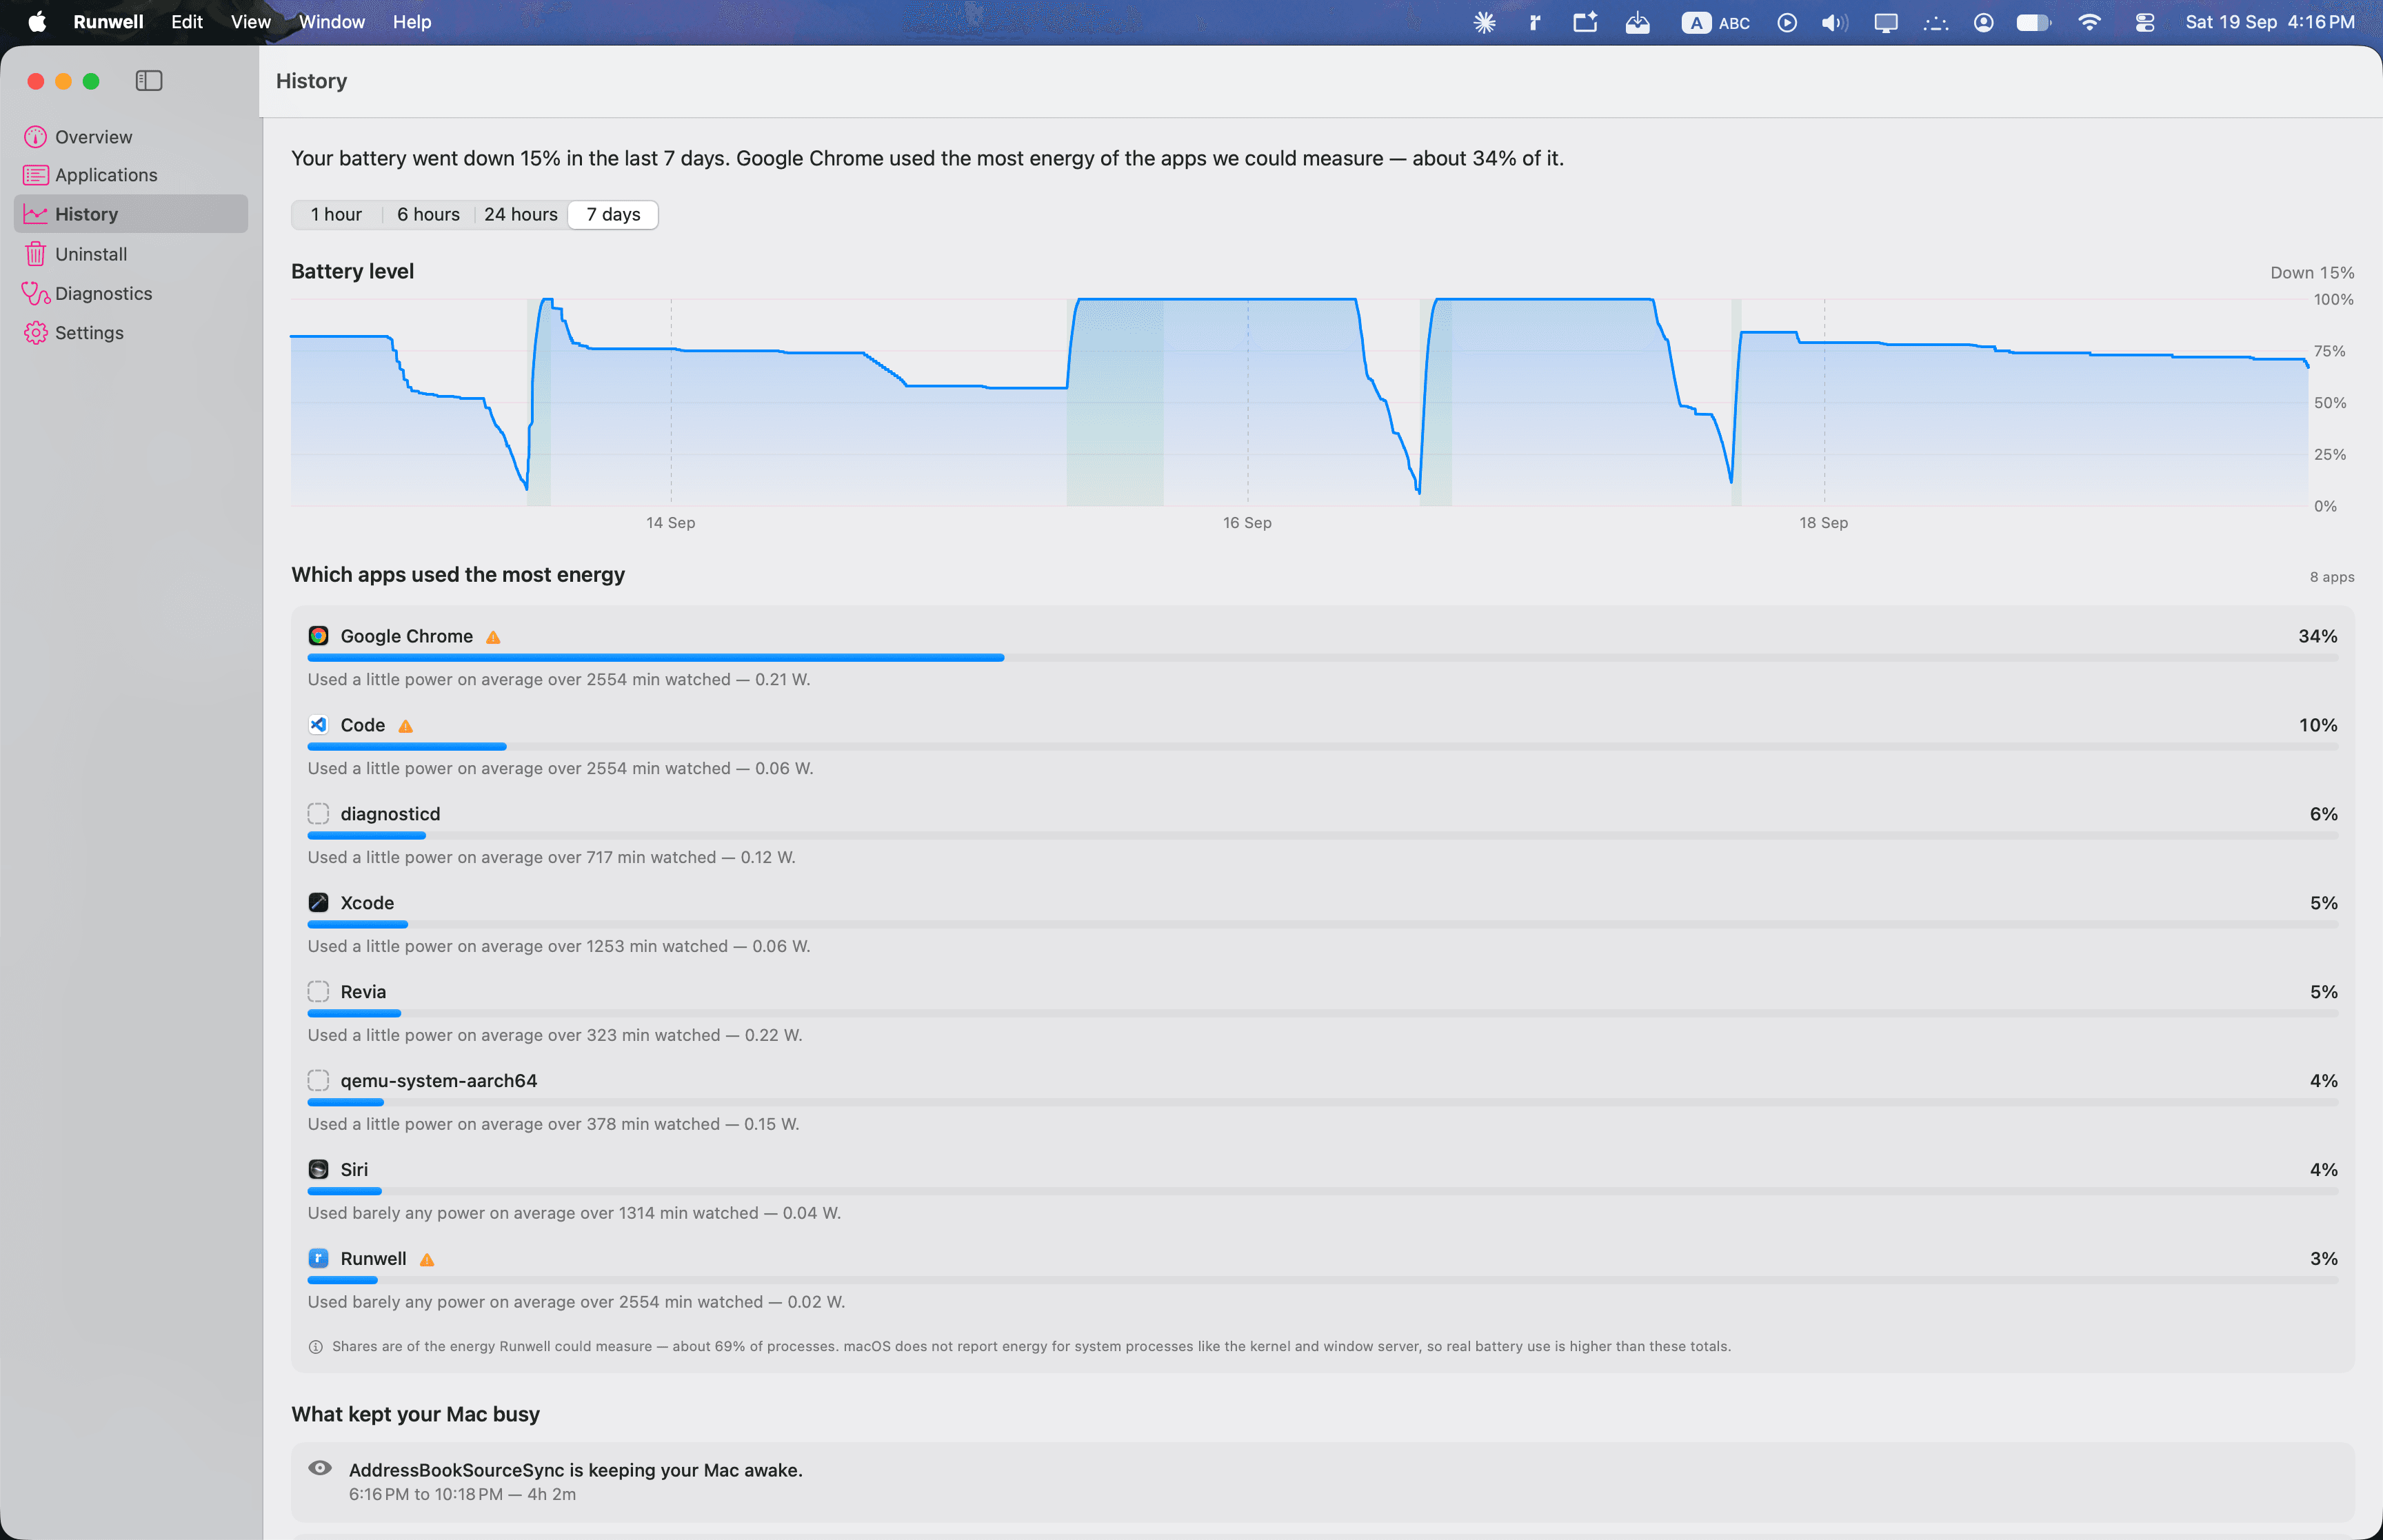Open the Wi-Fi menu bar icon
2383x1540 pixels.
coord(2089,22)
